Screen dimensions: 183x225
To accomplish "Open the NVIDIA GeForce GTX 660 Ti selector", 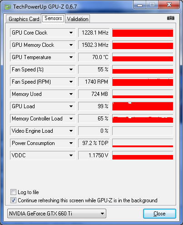I will click(57, 214).
